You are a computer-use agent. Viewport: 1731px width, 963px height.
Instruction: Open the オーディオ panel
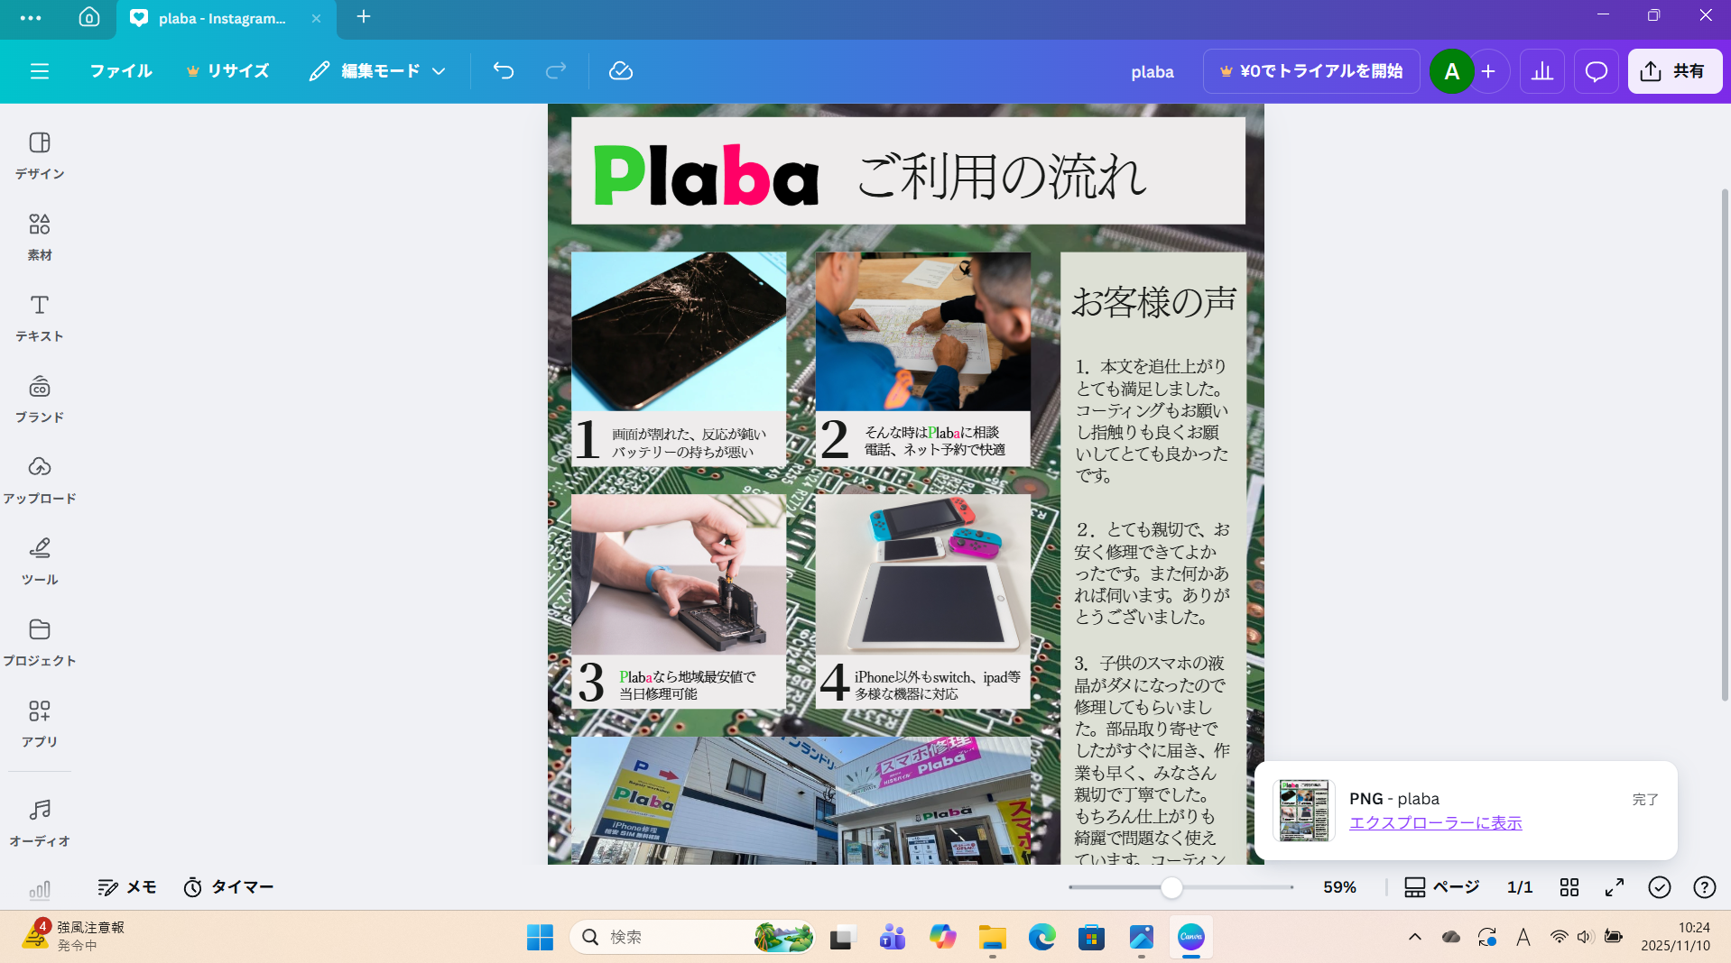tap(39, 822)
